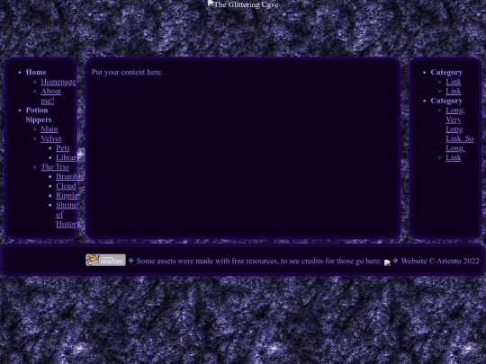This screenshot has width=486, height=364.
Task: Click the 'Some assets were made with free resources' text
Action: (x=208, y=261)
